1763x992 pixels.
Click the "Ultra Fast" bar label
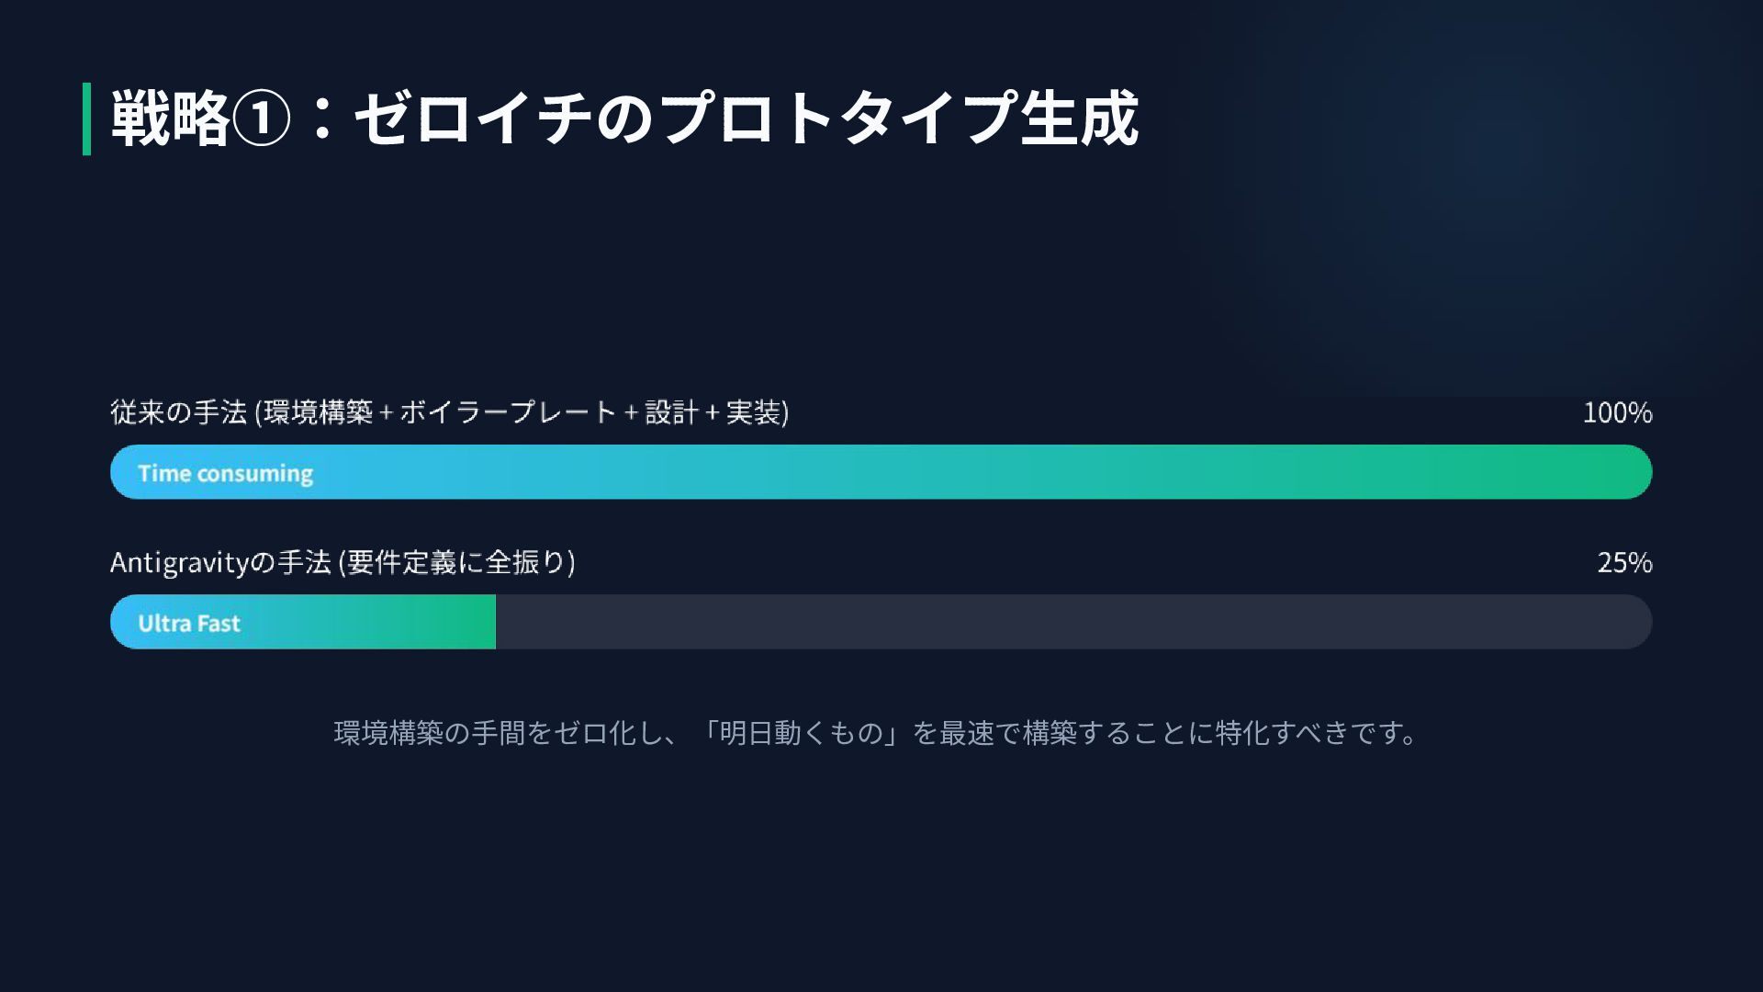189,624
